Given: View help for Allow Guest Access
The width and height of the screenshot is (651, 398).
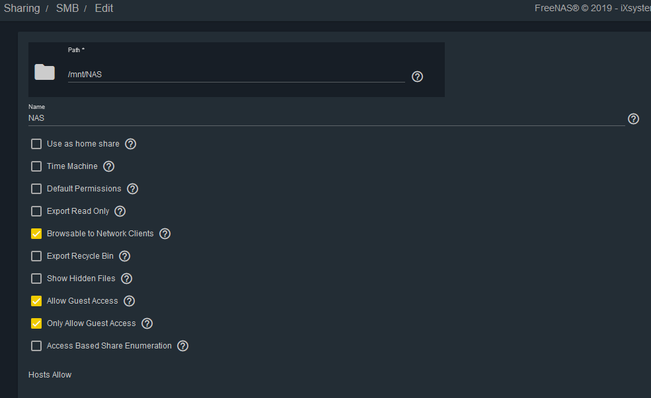Looking at the screenshot, I should [x=129, y=301].
